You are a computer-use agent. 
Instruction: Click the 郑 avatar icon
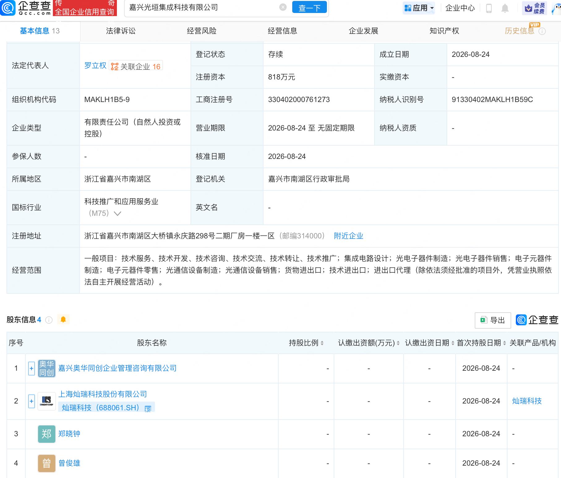click(x=47, y=434)
